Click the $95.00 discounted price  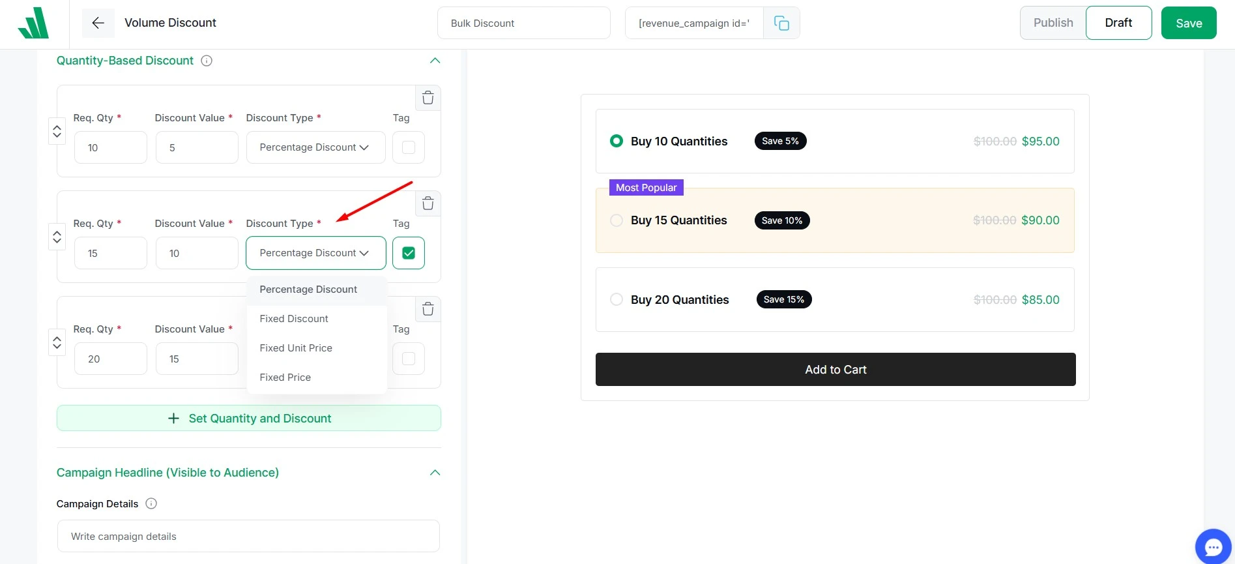[1041, 141]
